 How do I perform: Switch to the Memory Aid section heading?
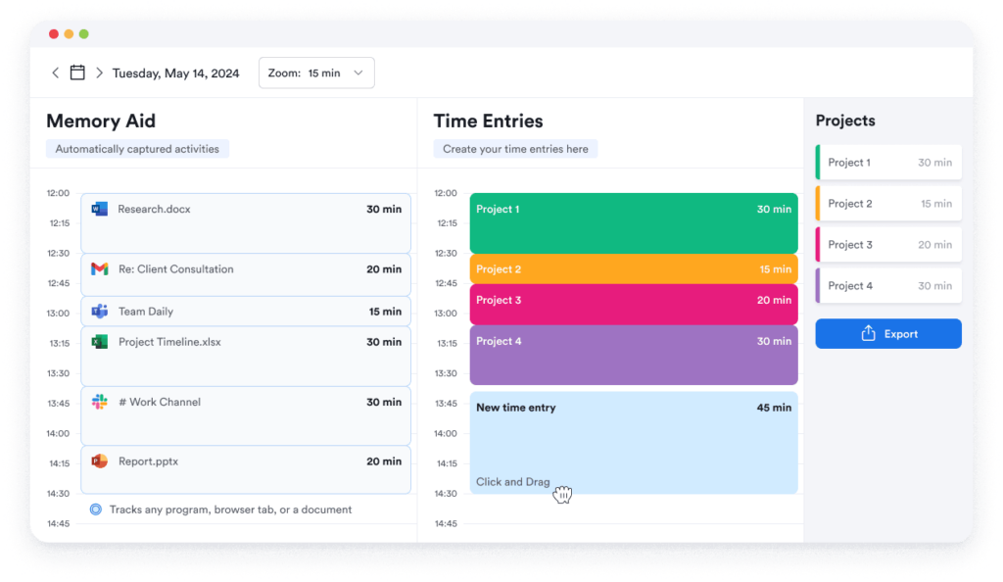coord(101,121)
